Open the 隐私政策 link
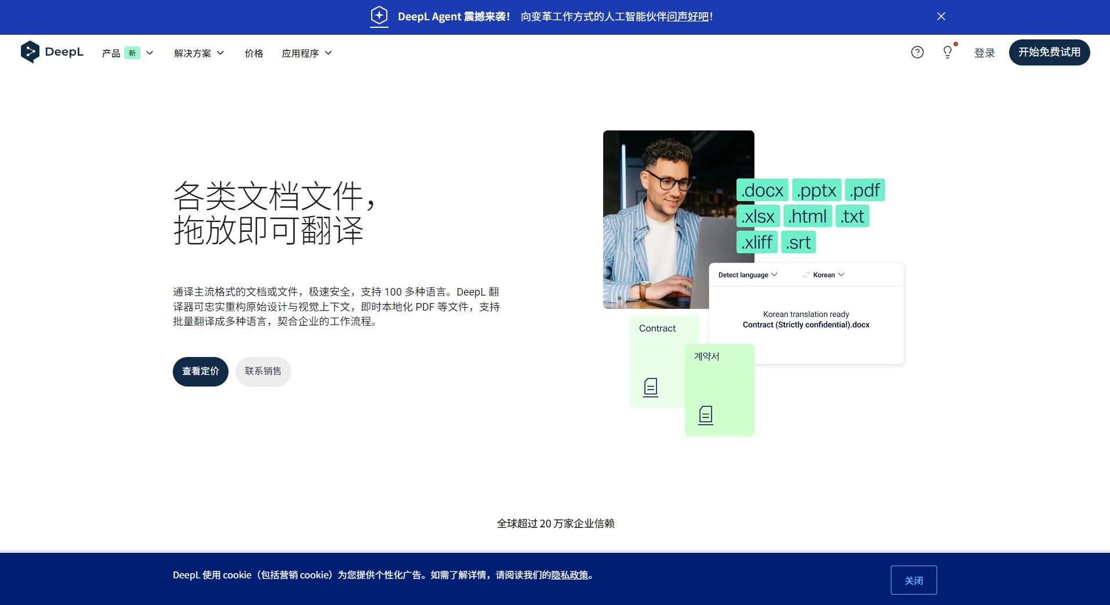Viewport: 1110px width, 605px height. [x=571, y=575]
